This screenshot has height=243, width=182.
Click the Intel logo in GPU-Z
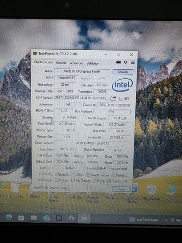coord(122,85)
